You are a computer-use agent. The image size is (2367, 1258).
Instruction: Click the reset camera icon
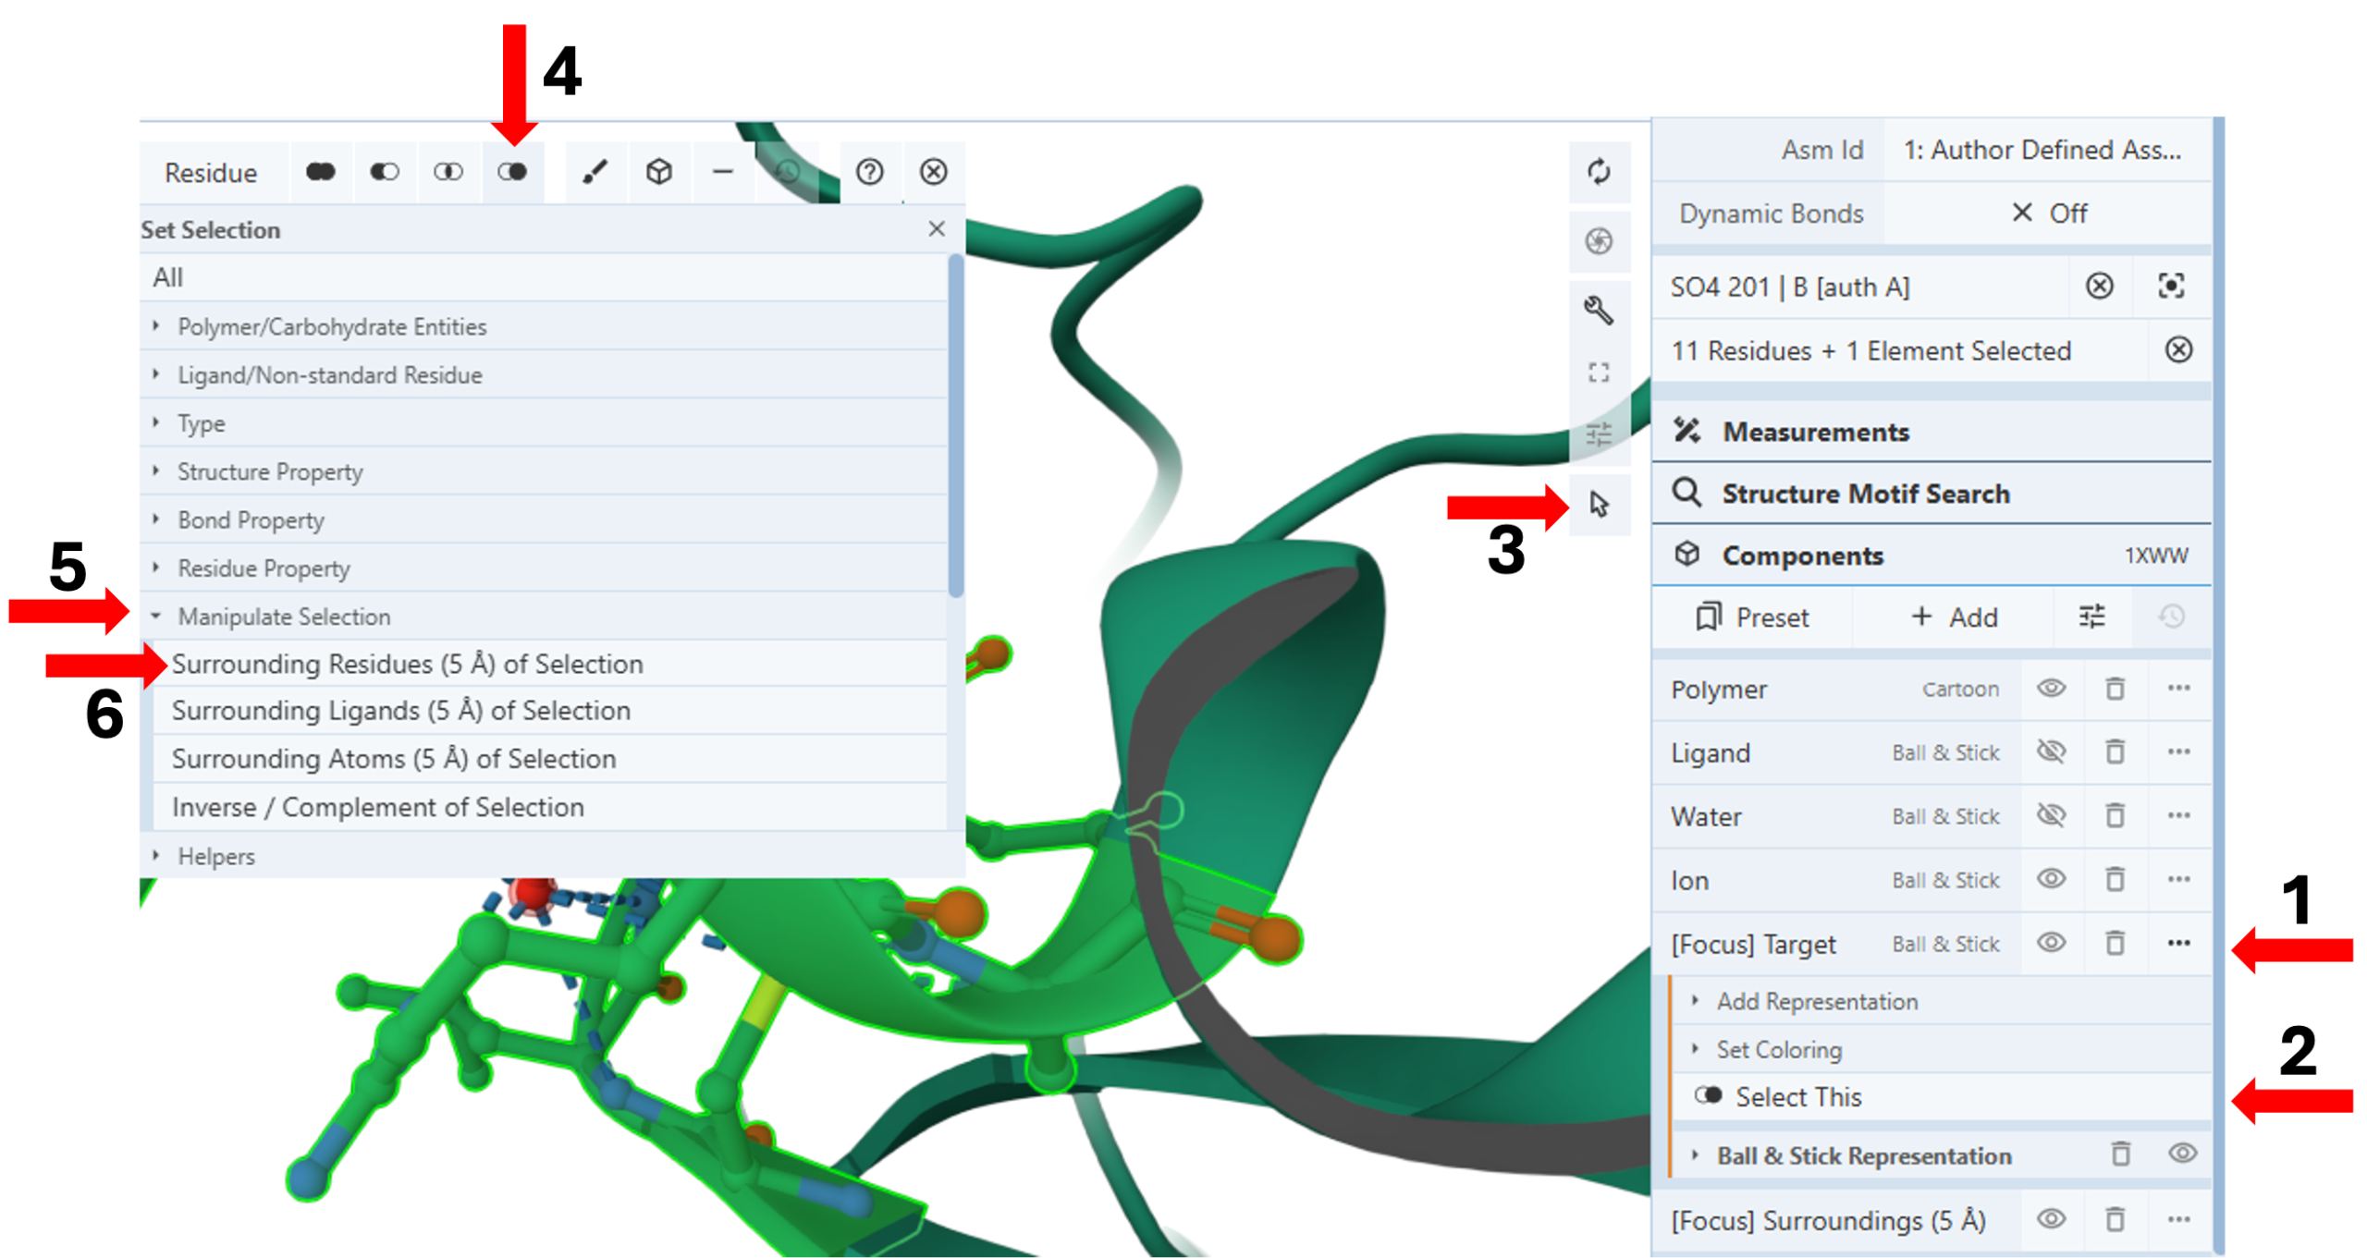1599,172
